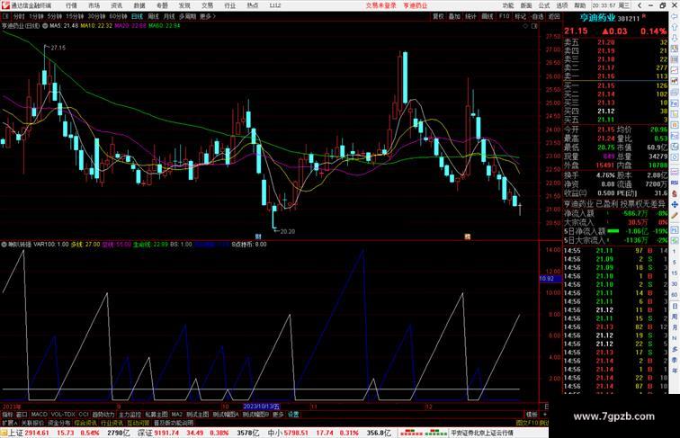680x438 pixels.
Task: Click the 设置 indicator settings tab
Action: pos(293,415)
